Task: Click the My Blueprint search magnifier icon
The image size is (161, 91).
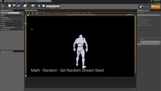Action: pos(20,13)
